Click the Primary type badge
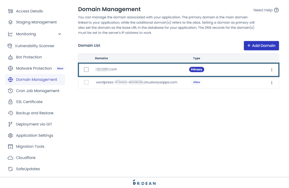 pos(197,70)
